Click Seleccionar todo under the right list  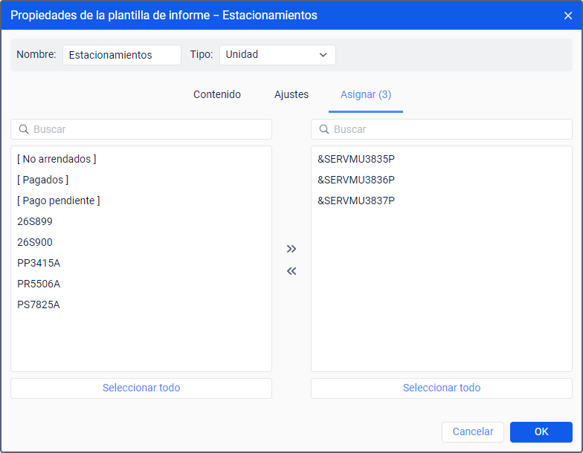(x=442, y=388)
